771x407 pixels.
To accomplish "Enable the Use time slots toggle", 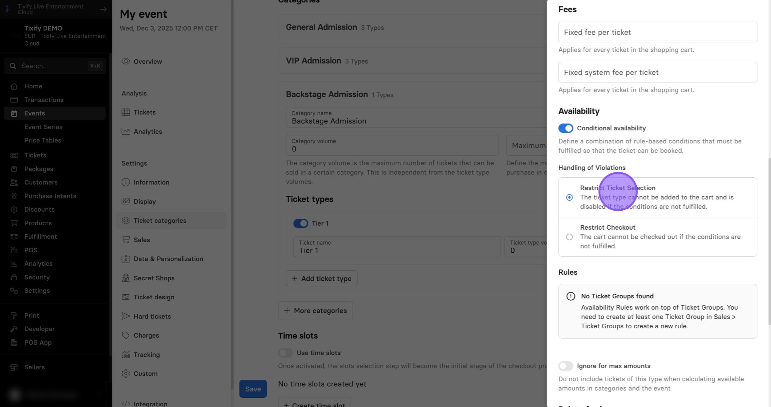I will pyautogui.click(x=286, y=353).
